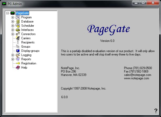The height and width of the screenshot is (117, 161).
Task: Open the Help tree item
Action: (24, 68)
